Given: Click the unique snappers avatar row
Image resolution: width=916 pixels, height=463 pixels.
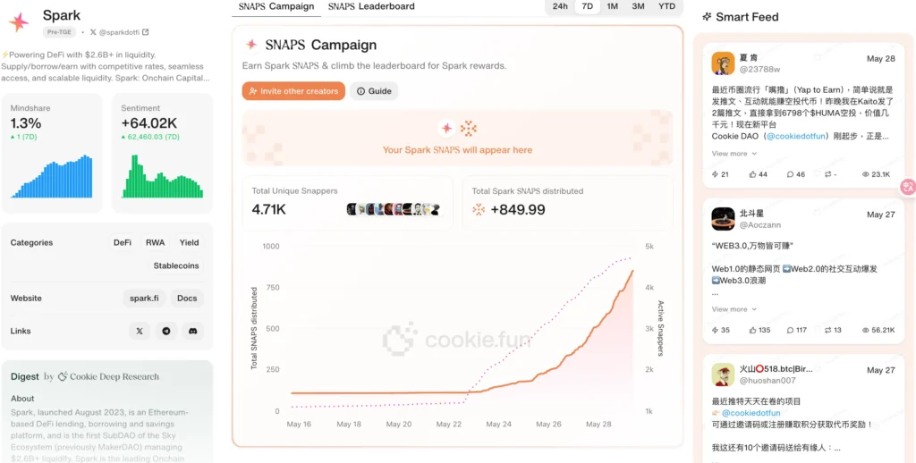Looking at the screenshot, I should [x=393, y=209].
